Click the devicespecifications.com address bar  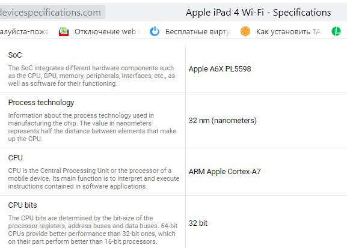click(52, 12)
